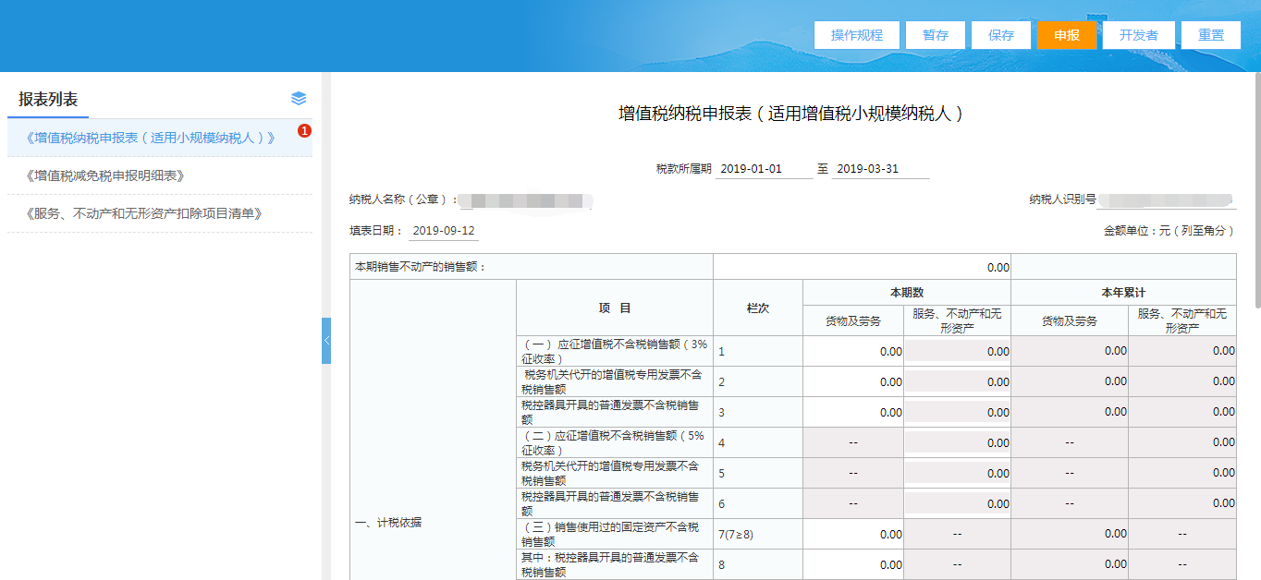1261x580 pixels.
Task: Reset the form using 重置 button
Action: [x=1211, y=35]
